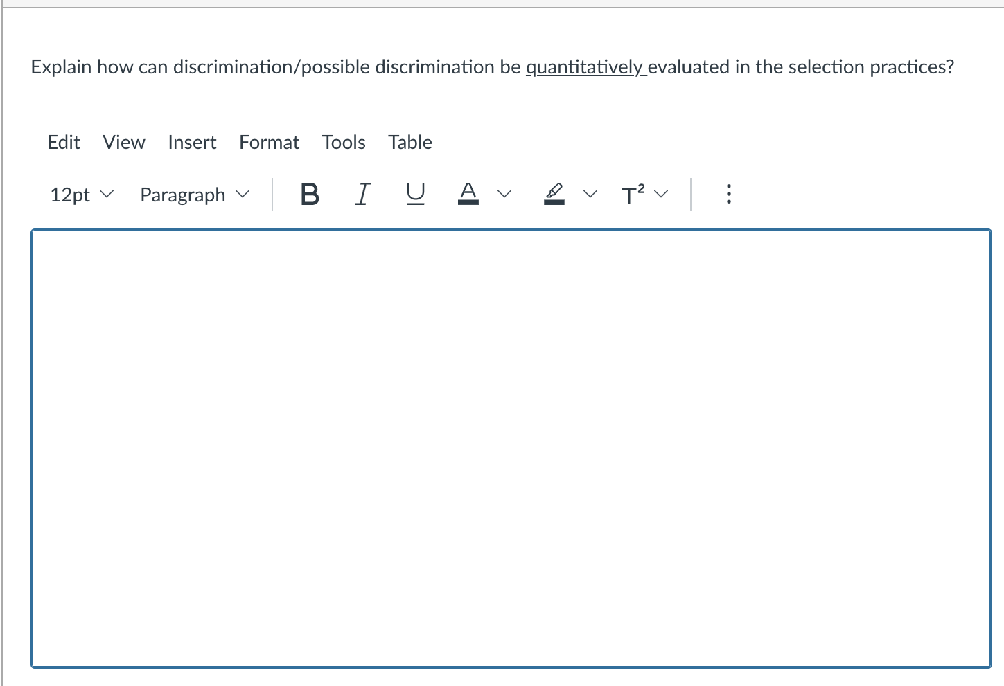Apply italic formatting
The width and height of the screenshot is (1004, 686).
[362, 195]
